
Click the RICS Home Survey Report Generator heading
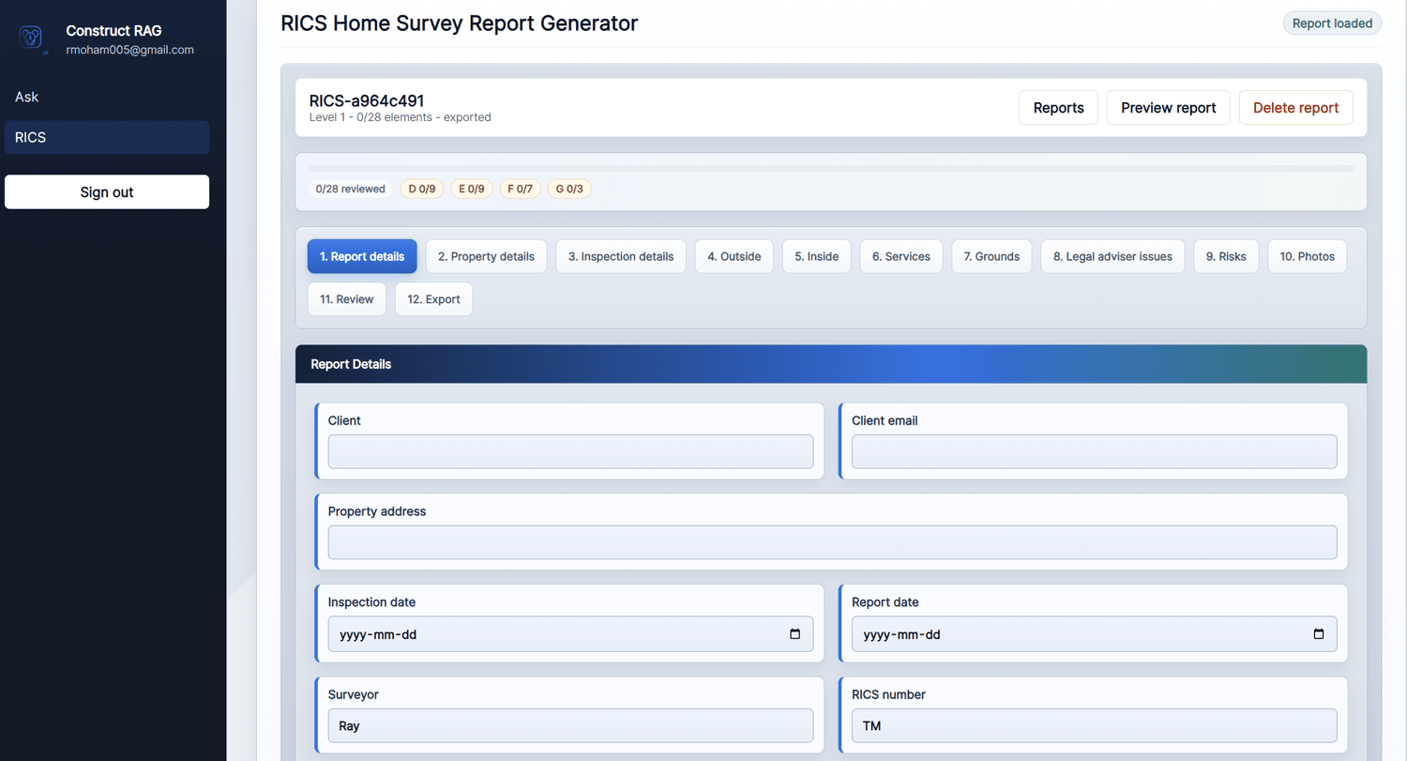tap(460, 23)
